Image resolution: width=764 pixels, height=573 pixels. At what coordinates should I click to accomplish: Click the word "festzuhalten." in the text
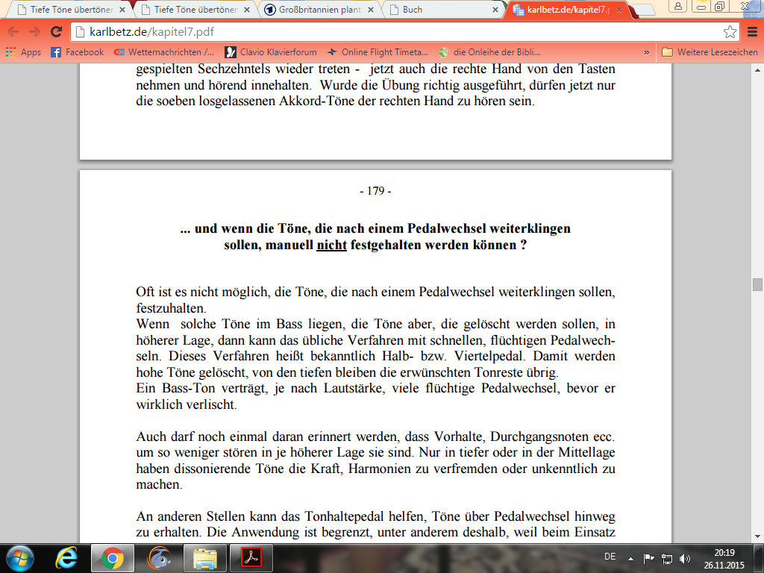[171, 308]
